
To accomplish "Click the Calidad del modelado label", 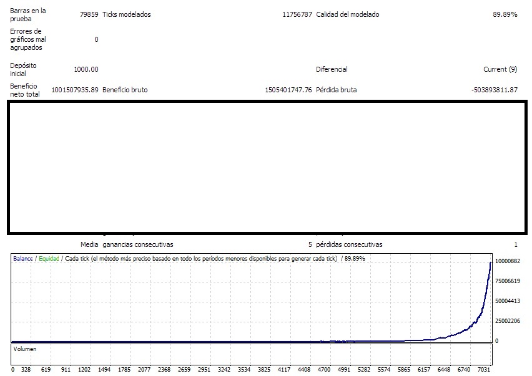I will (347, 14).
